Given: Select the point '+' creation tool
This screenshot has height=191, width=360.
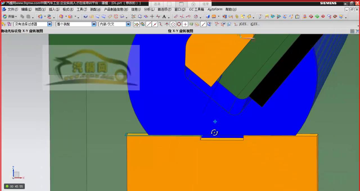Looking at the screenshot, I should [x=152, y=17].
